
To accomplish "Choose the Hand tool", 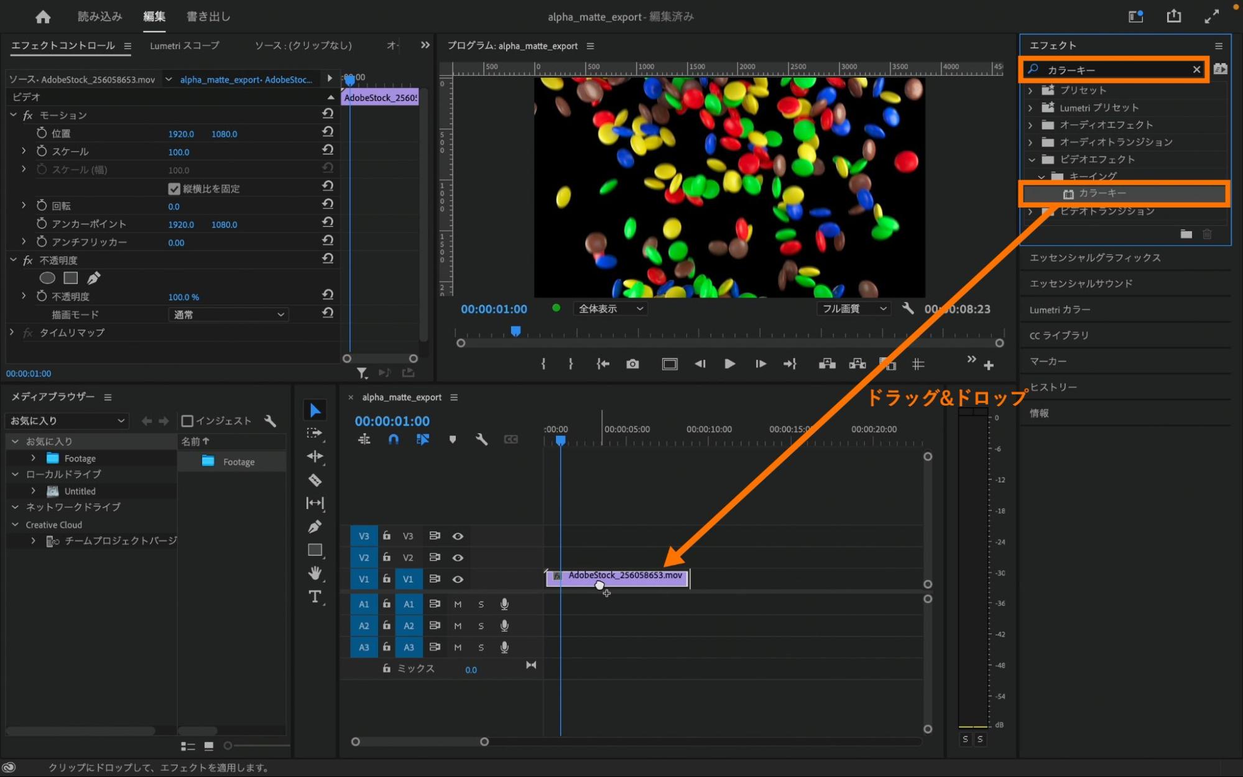I will coord(315,573).
